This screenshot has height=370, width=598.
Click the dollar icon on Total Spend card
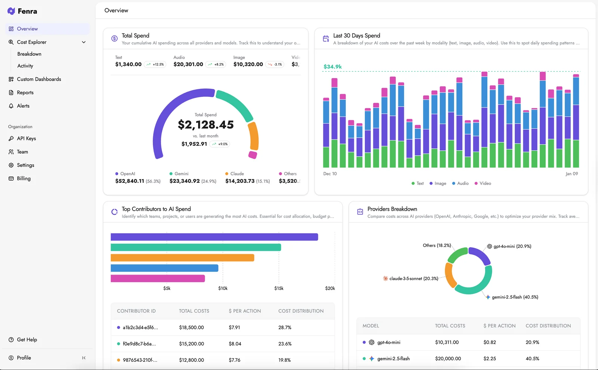pos(114,38)
